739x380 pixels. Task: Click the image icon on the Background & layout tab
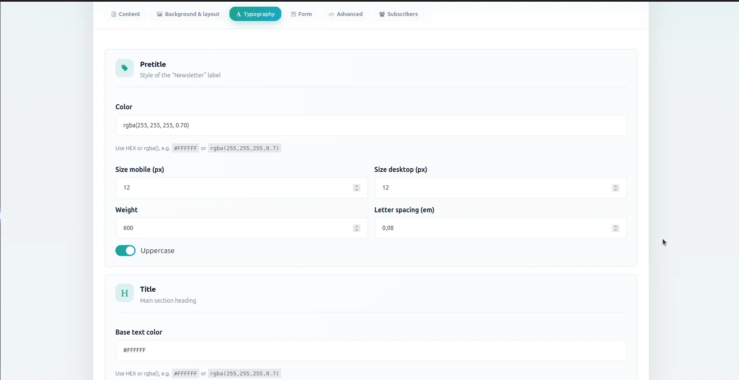(x=160, y=14)
